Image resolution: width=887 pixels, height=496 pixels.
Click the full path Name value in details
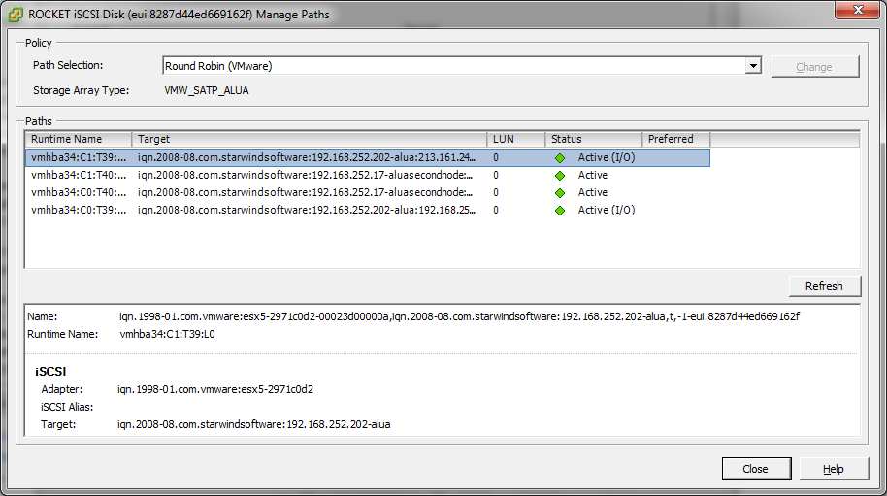[x=459, y=316]
